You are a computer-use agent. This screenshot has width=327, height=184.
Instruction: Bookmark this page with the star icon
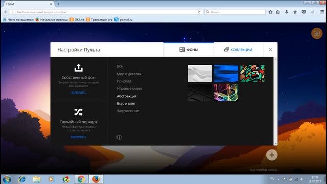[270, 12]
